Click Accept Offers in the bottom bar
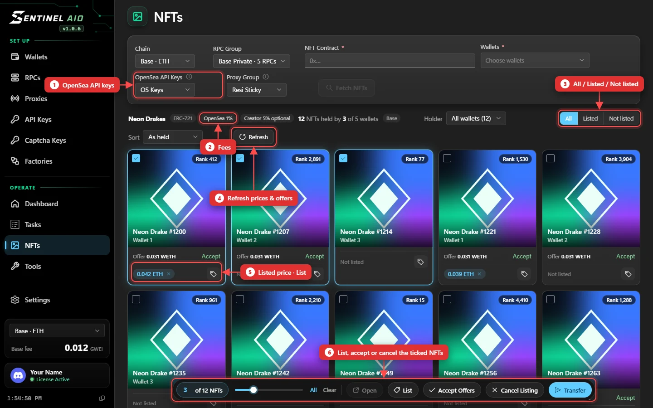This screenshot has width=653, height=408. (452, 390)
